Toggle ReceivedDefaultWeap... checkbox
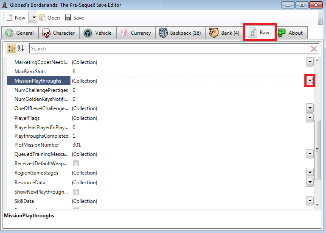This screenshot has width=326, height=233. pos(76,164)
